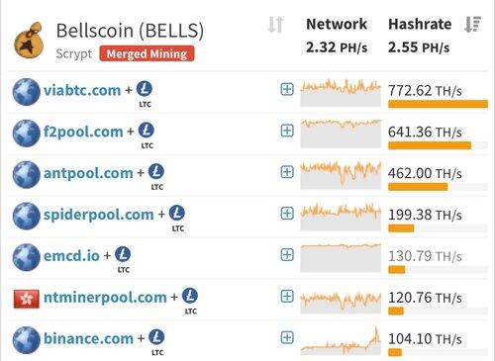The image size is (495, 361).
Task: Click the Merged Mining red badge
Action: tap(147, 53)
